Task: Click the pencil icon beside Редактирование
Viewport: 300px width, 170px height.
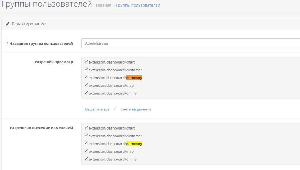Action: 8,24
